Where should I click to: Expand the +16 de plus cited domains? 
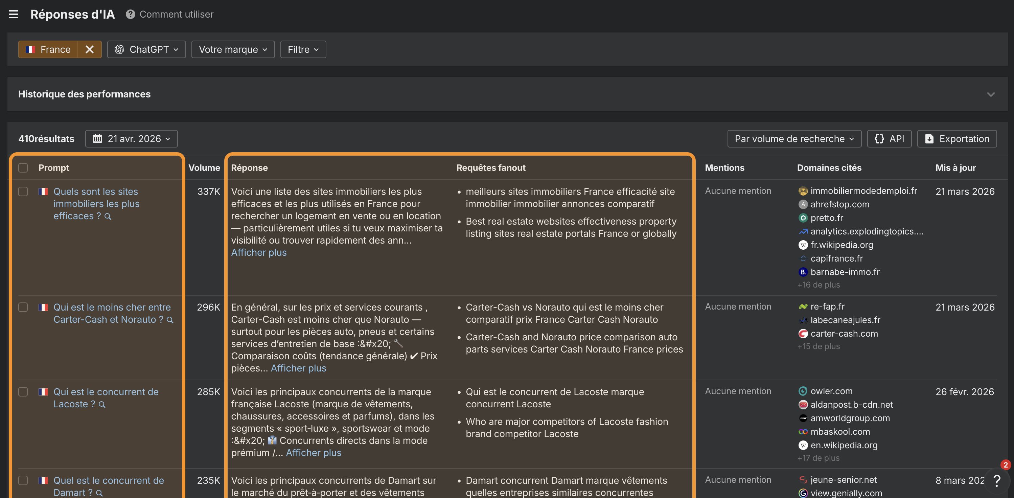(819, 285)
